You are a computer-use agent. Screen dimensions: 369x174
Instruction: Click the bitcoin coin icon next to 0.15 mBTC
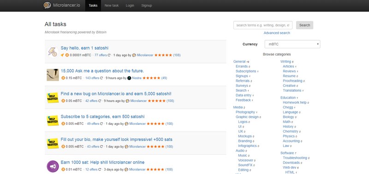(63, 78)
